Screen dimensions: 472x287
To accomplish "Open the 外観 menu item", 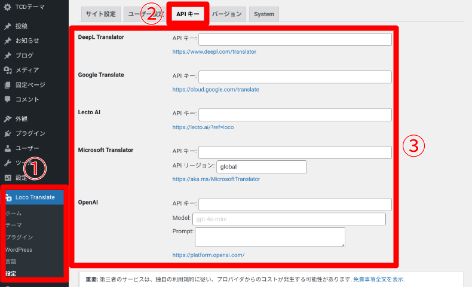I will (22, 118).
